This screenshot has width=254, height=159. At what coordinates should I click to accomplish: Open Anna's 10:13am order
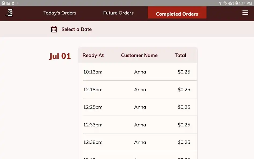(x=139, y=72)
